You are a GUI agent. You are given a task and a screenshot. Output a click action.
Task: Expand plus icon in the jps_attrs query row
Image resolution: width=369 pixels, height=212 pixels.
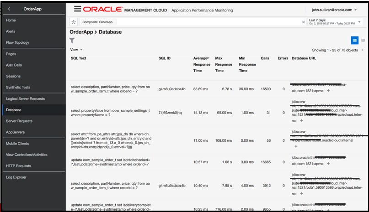(296, 146)
